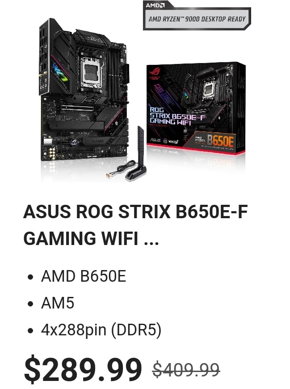Screen dimensions: 290x389
Task: Click the CPU socket on the motherboard image
Action: (x=91, y=73)
